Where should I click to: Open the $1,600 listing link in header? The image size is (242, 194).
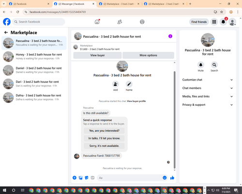point(100,49)
